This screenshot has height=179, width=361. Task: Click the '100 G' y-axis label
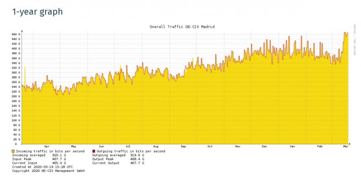coord(16,120)
